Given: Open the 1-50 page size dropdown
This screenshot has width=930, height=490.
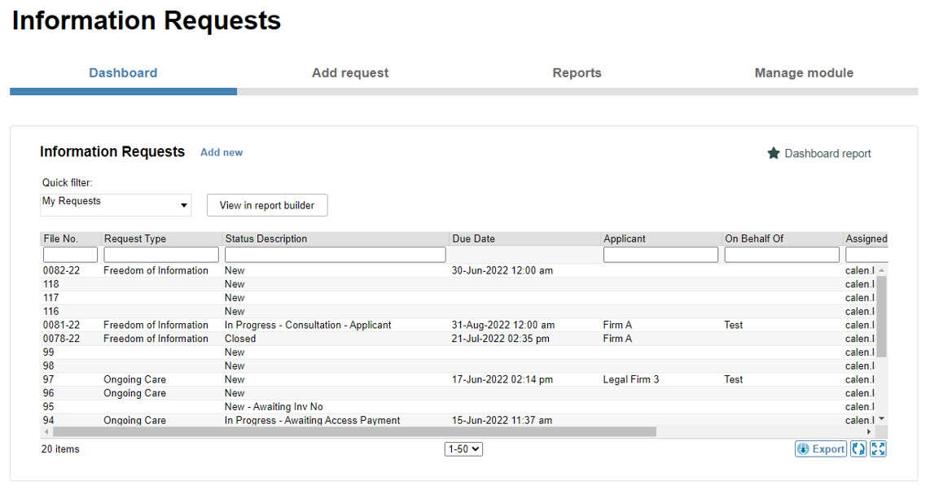Looking at the screenshot, I should (x=463, y=449).
